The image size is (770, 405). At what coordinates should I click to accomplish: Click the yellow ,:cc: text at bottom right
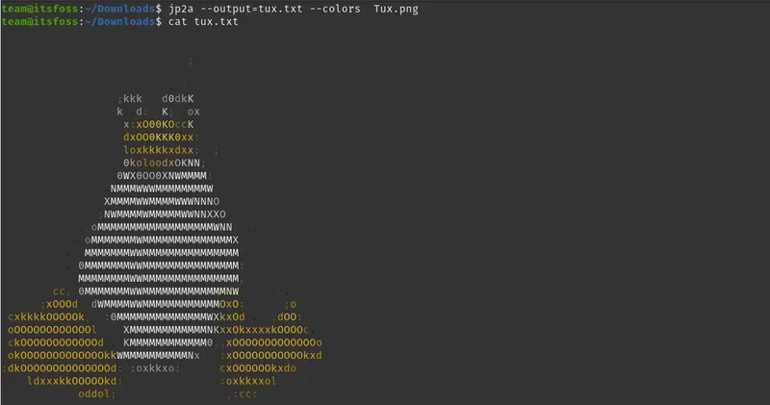(243, 394)
